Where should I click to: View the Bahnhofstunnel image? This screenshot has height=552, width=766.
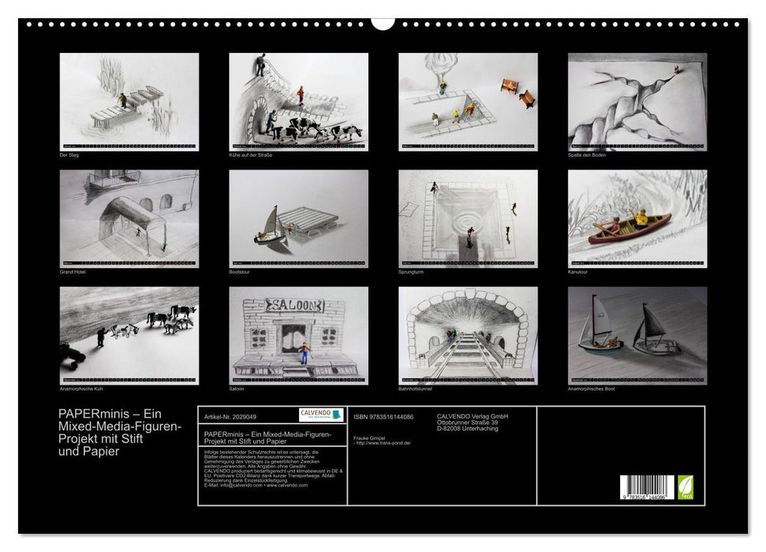[x=468, y=335]
